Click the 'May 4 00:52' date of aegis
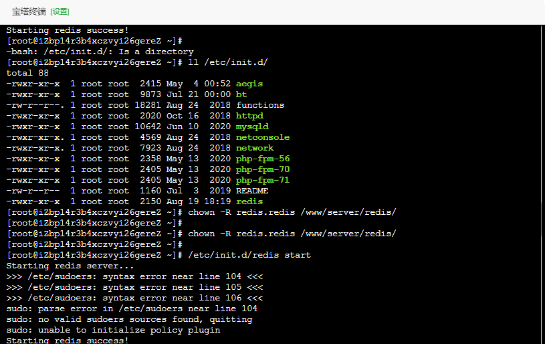This screenshot has height=344, width=545. pyautogui.click(x=199, y=84)
